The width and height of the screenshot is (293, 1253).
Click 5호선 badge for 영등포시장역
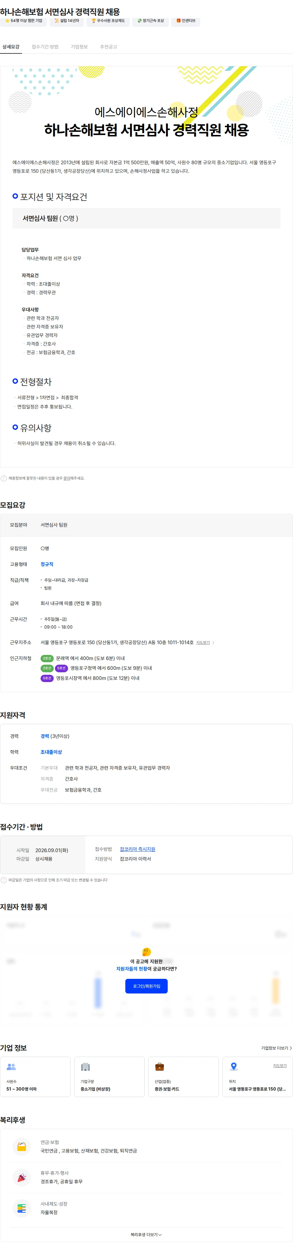point(47,678)
